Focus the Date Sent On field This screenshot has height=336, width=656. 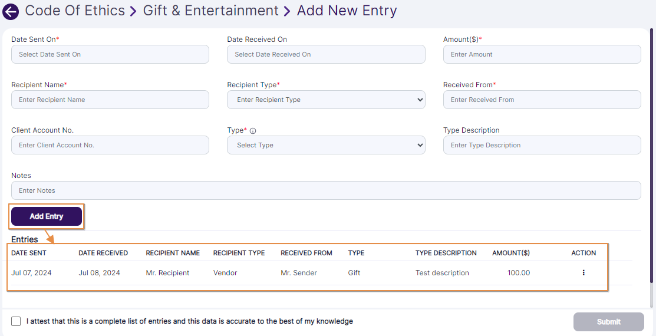point(110,54)
